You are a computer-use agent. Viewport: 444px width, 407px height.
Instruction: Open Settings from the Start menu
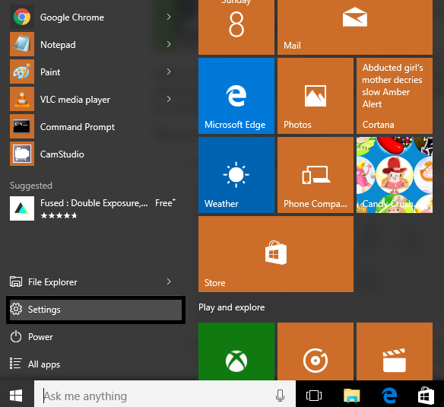(x=96, y=310)
